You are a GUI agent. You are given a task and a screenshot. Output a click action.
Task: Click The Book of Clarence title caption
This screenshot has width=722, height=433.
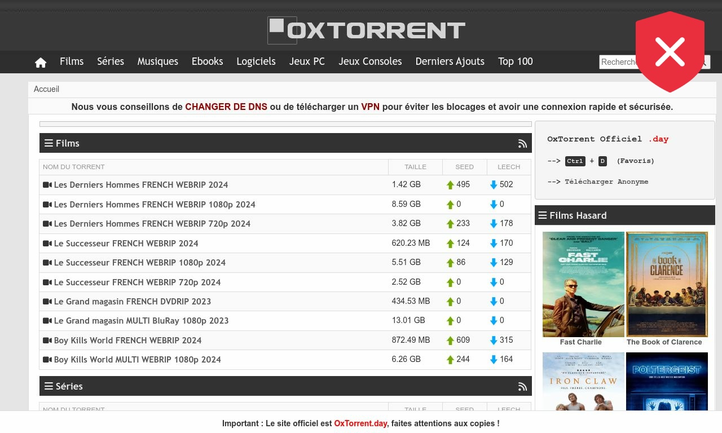[x=664, y=342]
